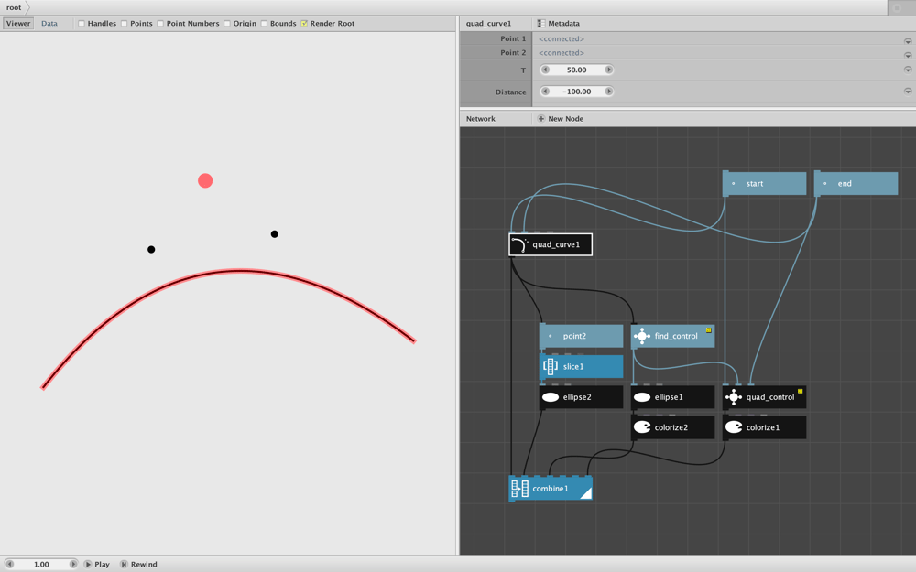Viewport: 916px width, 572px height.
Task: Open the Point 1 parameter options arrow
Action: (908, 41)
